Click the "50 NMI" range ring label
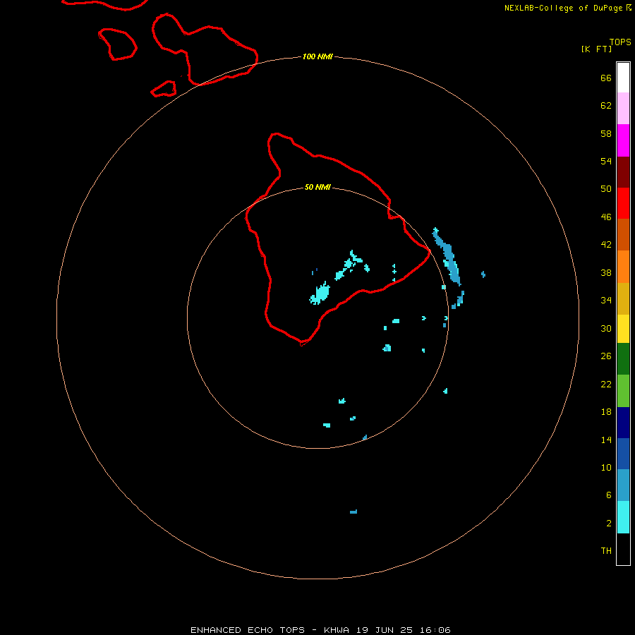 317,187
